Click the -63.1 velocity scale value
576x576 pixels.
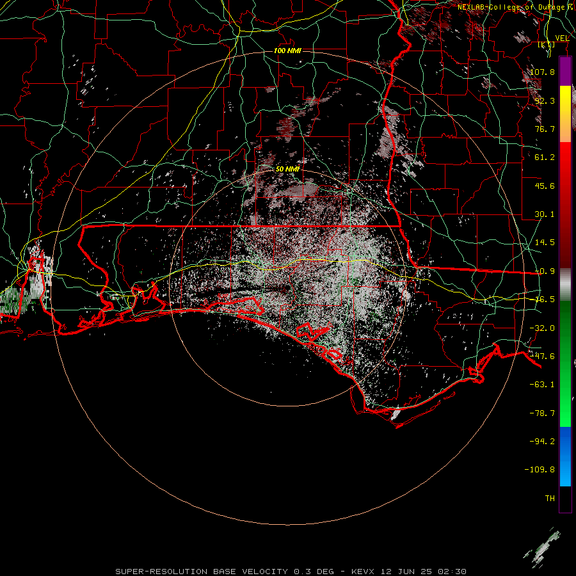[542, 385]
